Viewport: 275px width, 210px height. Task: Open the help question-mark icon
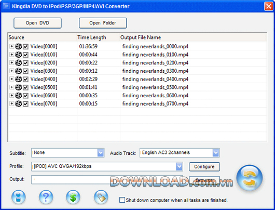[46, 197]
